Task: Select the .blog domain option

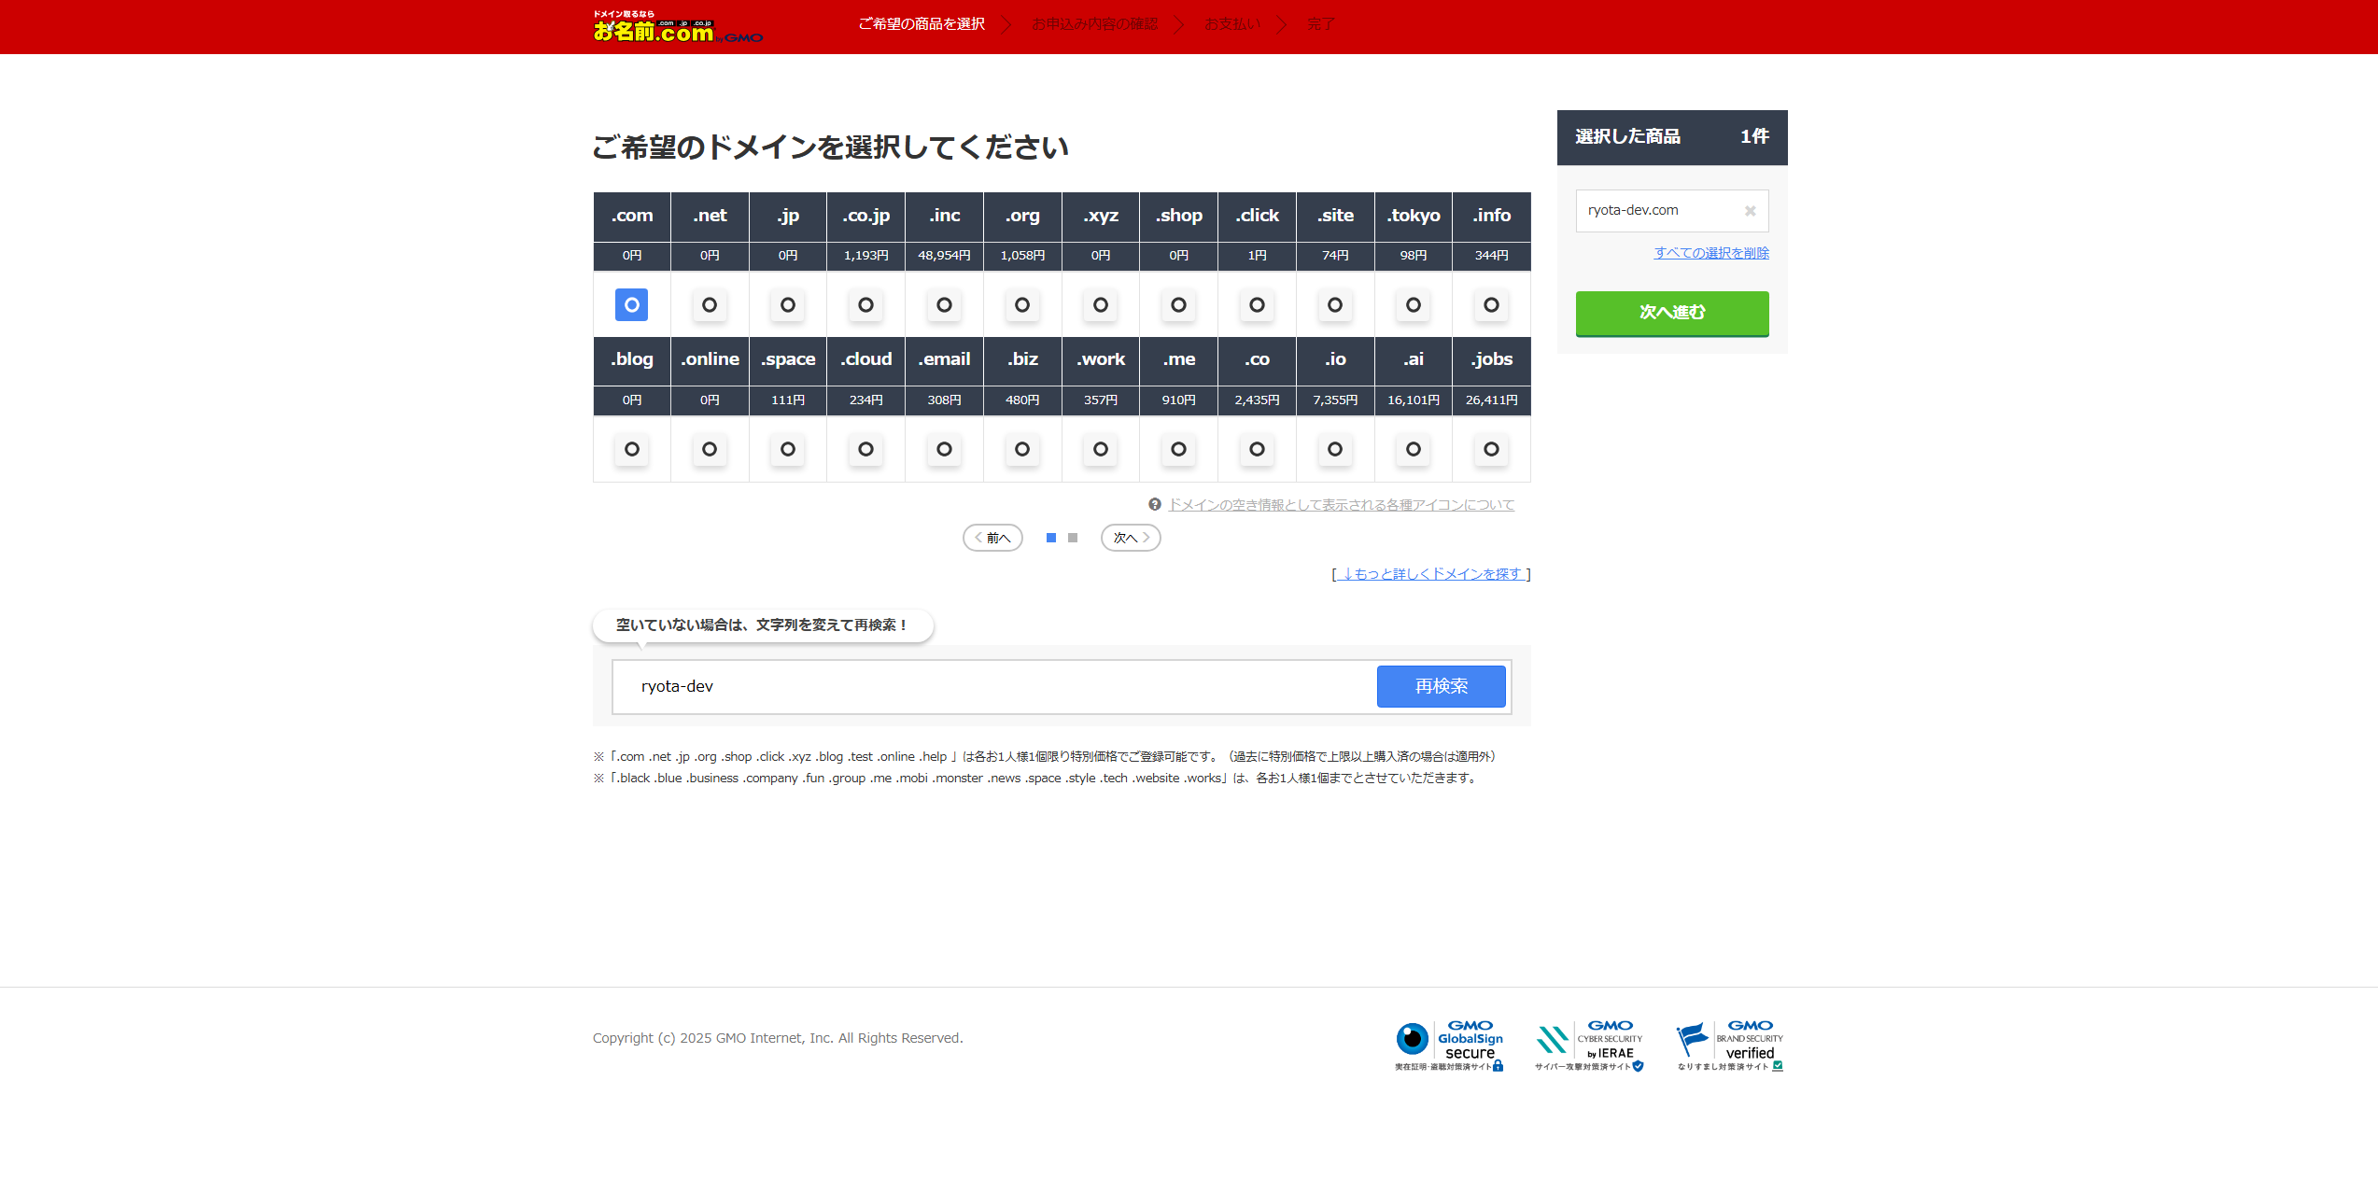Action: 631,449
